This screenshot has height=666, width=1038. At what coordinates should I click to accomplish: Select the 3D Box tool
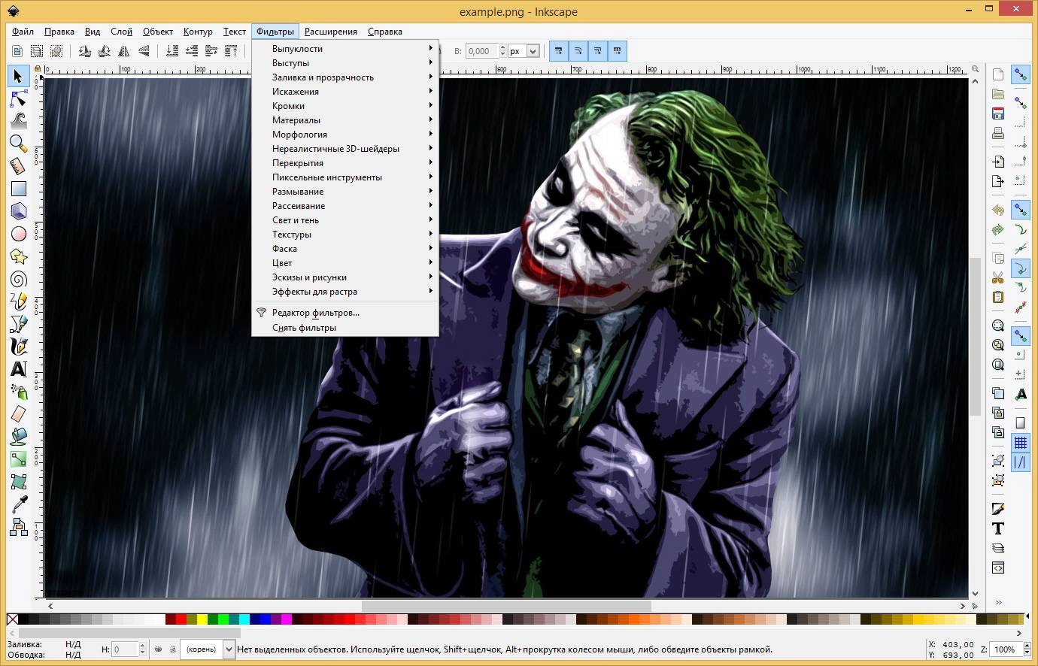[x=18, y=211]
